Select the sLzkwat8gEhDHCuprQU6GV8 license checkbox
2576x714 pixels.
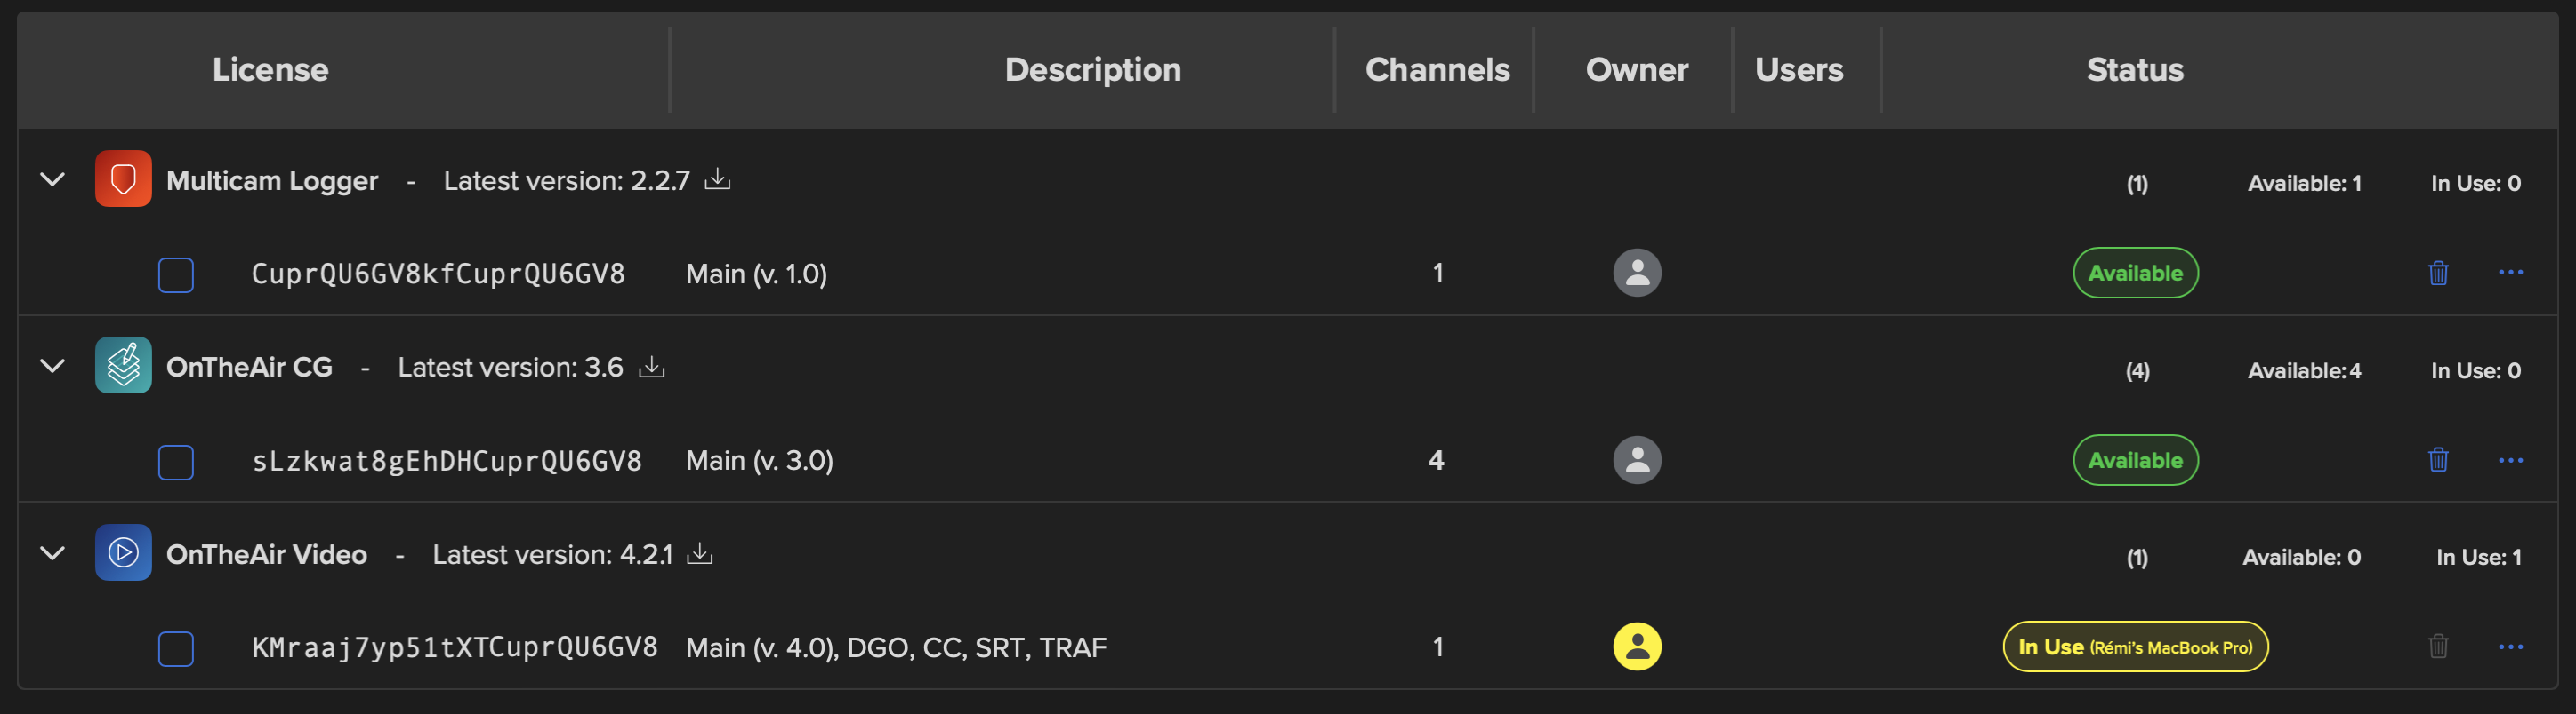click(176, 462)
